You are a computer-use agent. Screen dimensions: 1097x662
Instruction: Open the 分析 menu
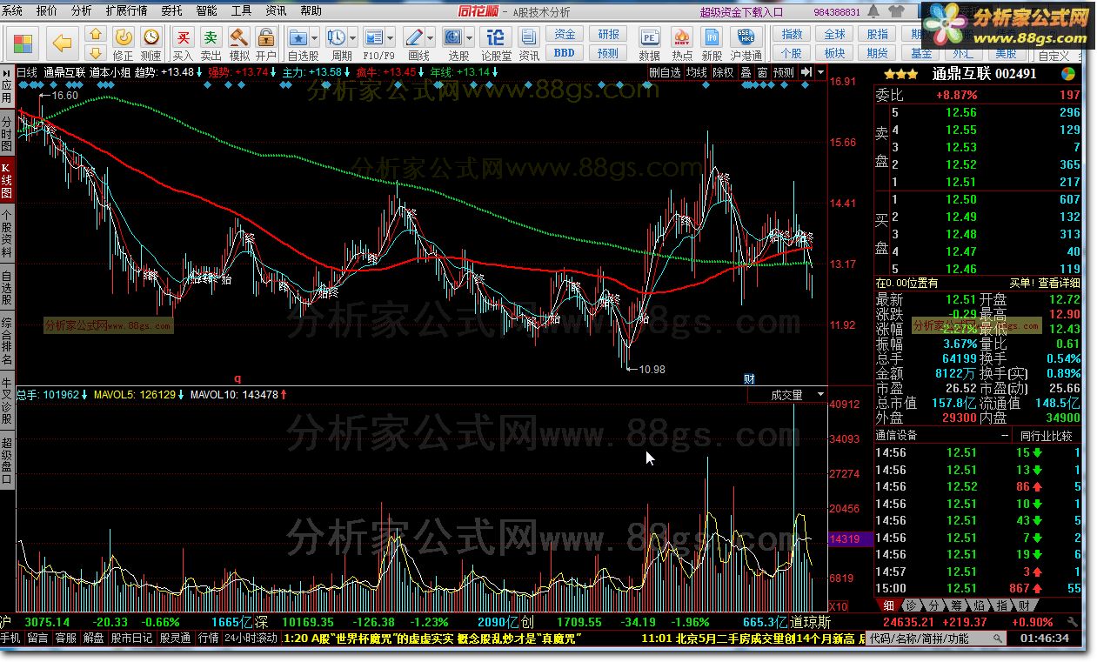point(81,11)
